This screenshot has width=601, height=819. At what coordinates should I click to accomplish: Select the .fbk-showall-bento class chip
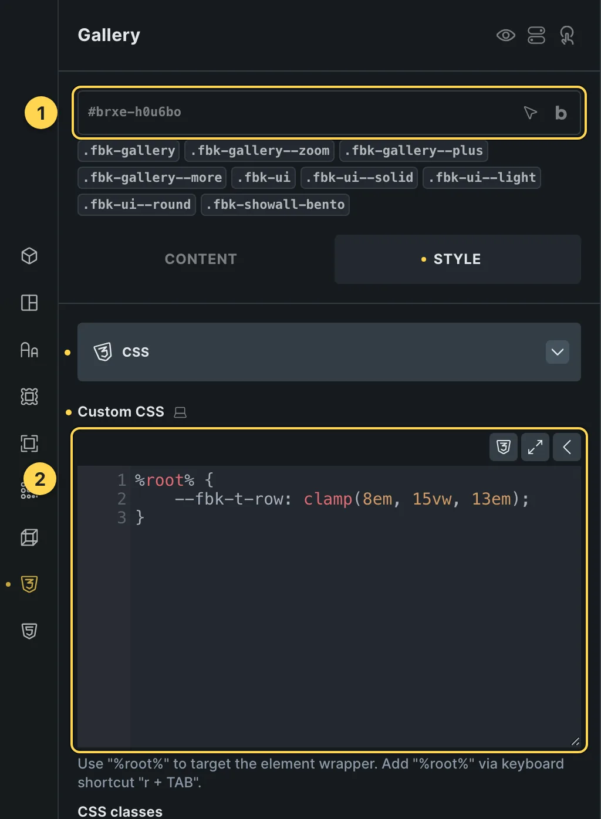tap(275, 204)
